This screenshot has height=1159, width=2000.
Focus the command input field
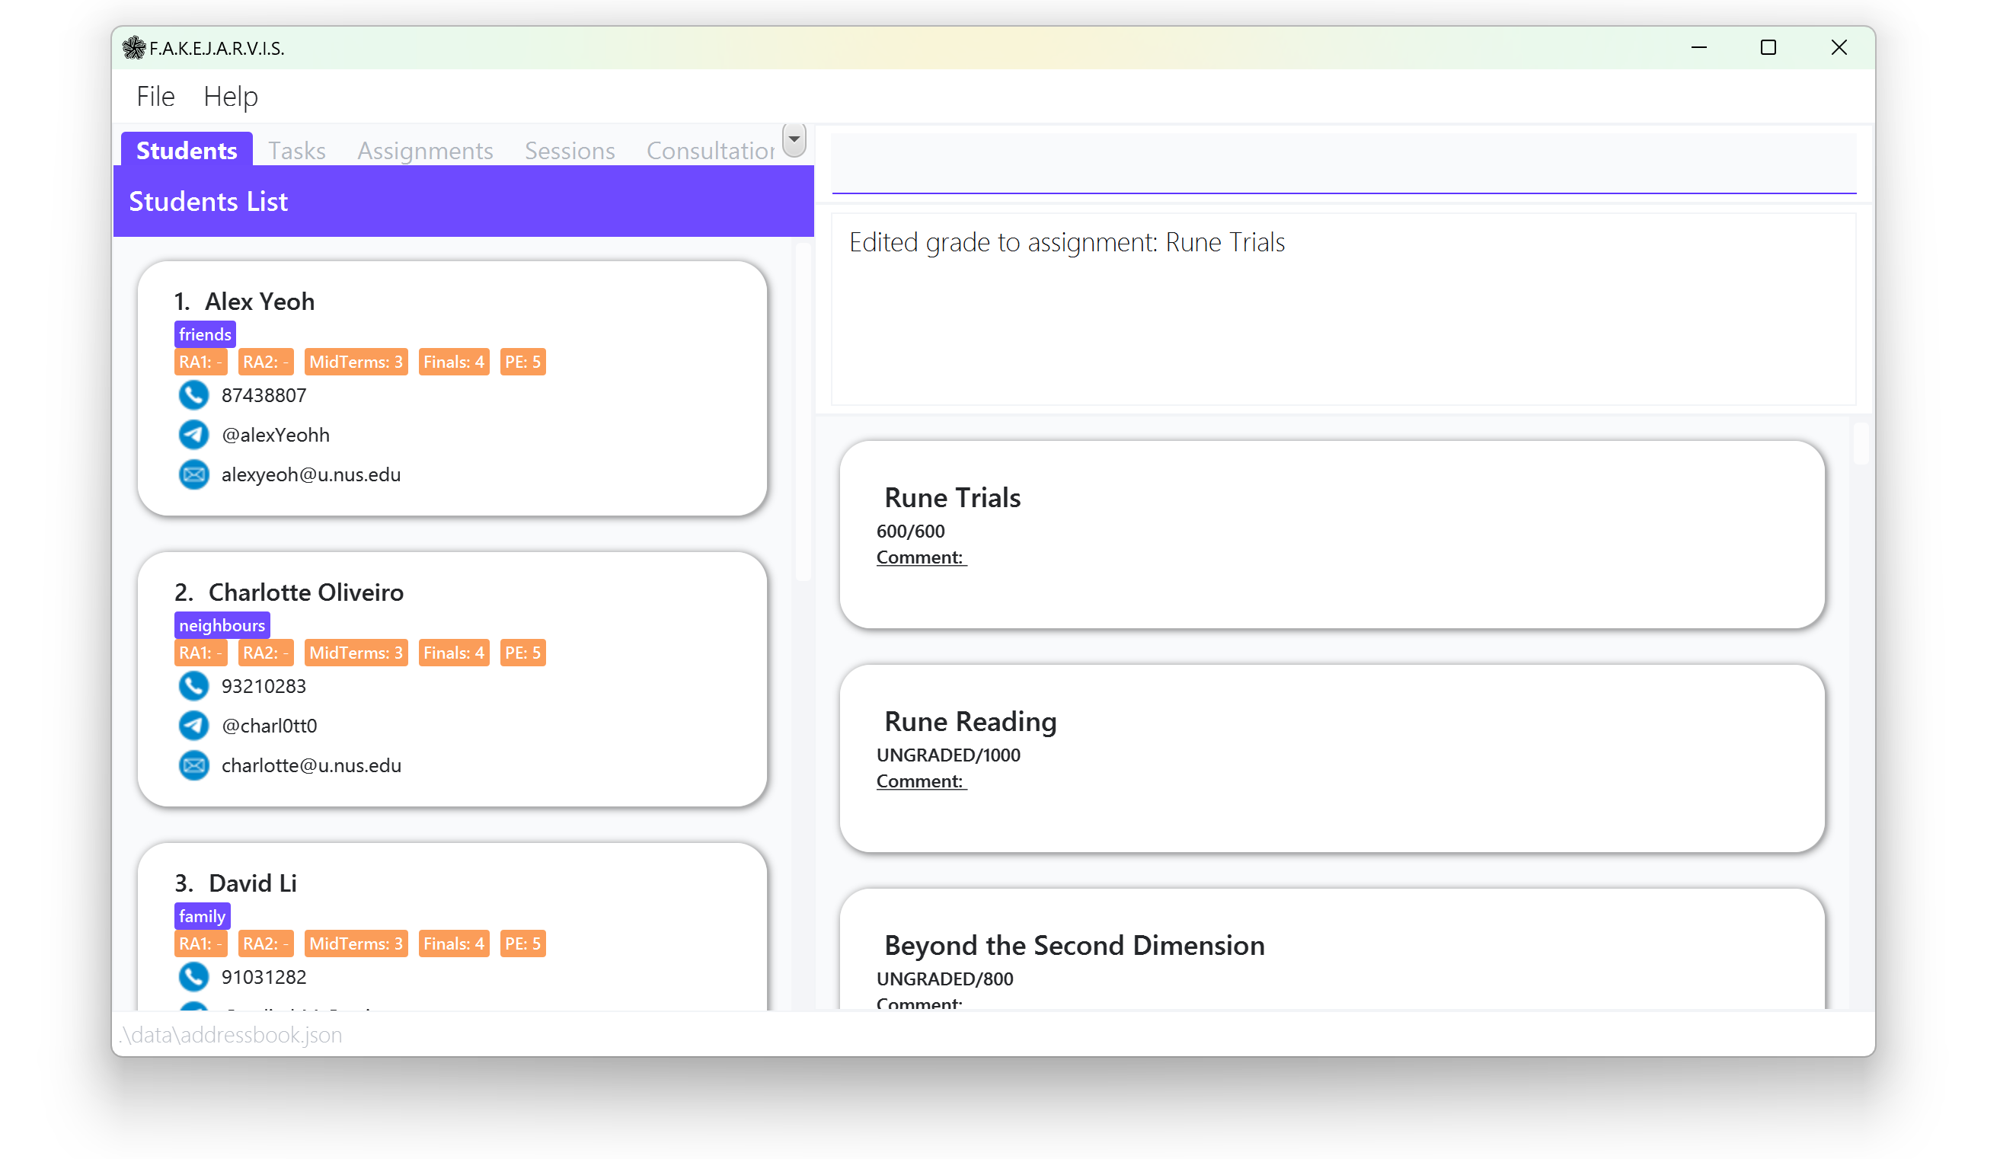(1343, 163)
